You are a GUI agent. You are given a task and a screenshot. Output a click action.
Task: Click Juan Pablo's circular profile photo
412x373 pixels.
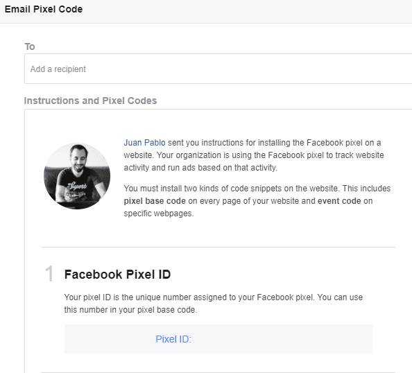tap(77, 176)
